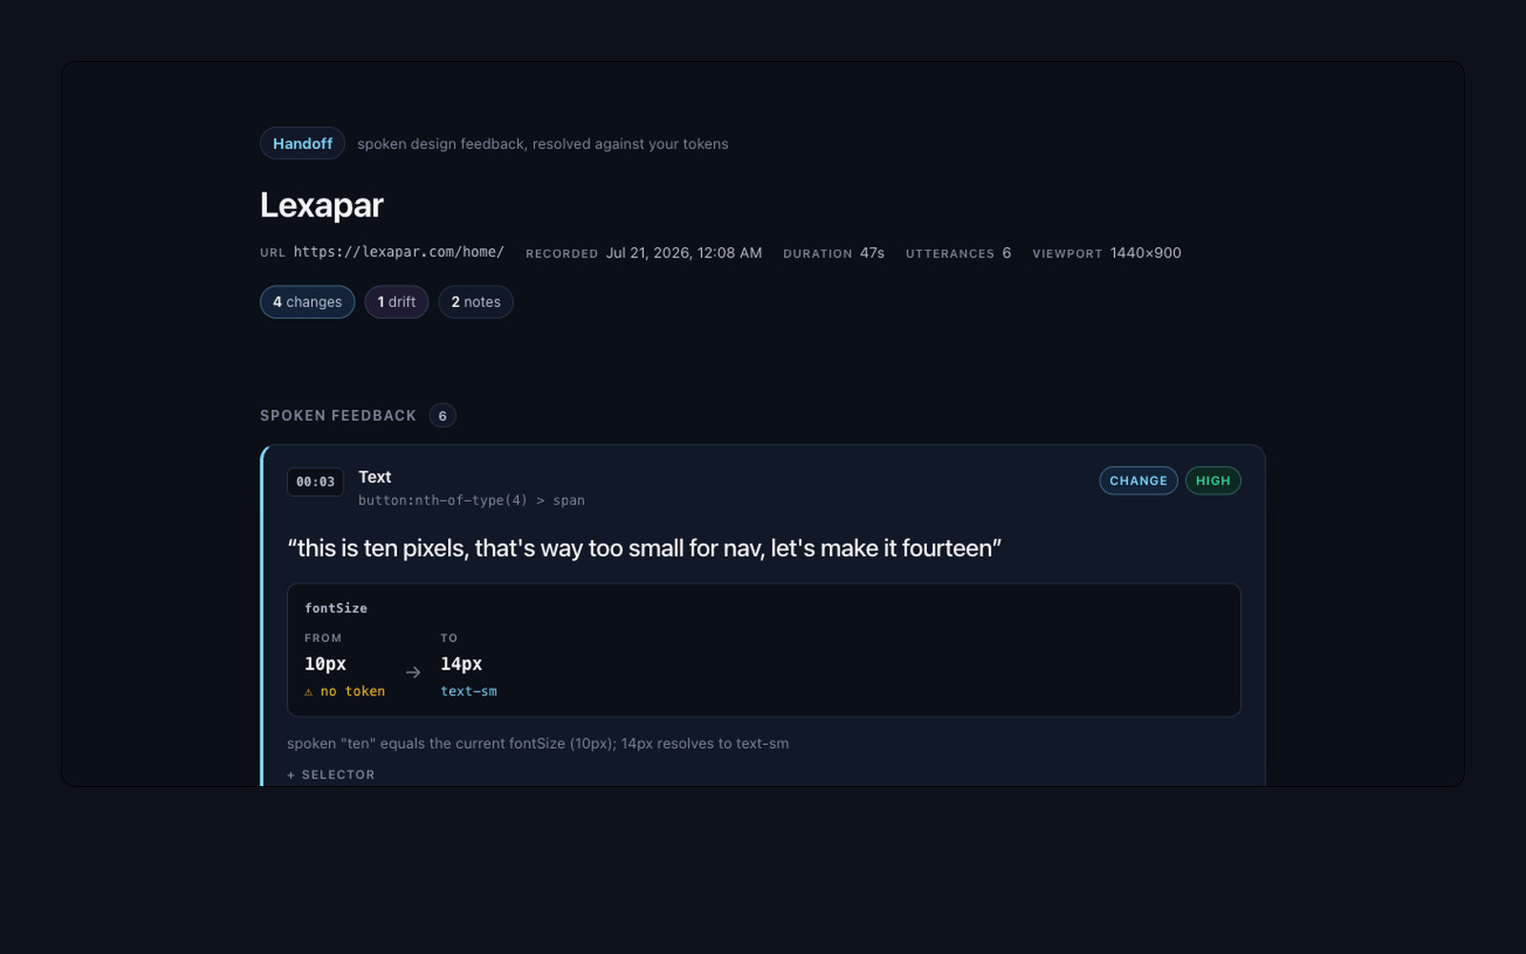
Task: Click the Text element heading
Action: click(x=375, y=477)
